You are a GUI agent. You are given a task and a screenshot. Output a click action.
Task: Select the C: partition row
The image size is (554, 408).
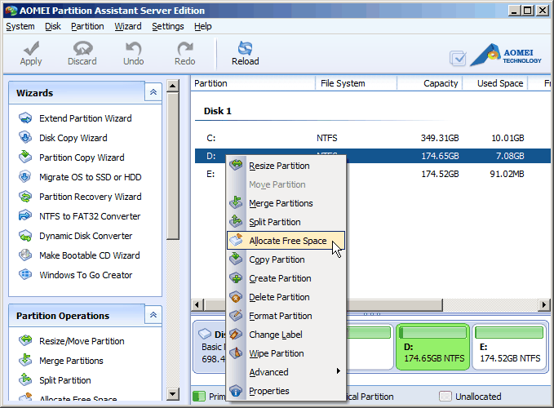pos(372,138)
